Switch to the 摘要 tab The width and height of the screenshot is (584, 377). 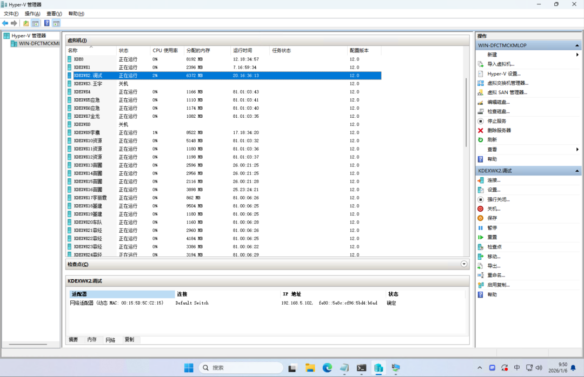pyautogui.click(x=74, y=339)
